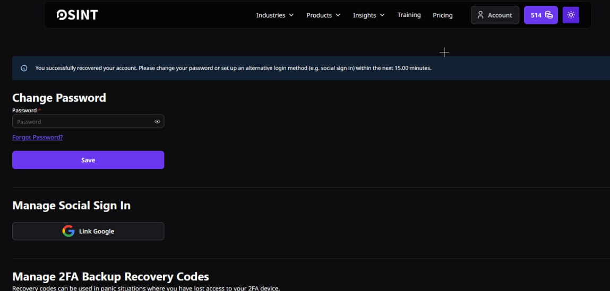Click the account recovered notification message
610x291 pixels.
point(233,68)
